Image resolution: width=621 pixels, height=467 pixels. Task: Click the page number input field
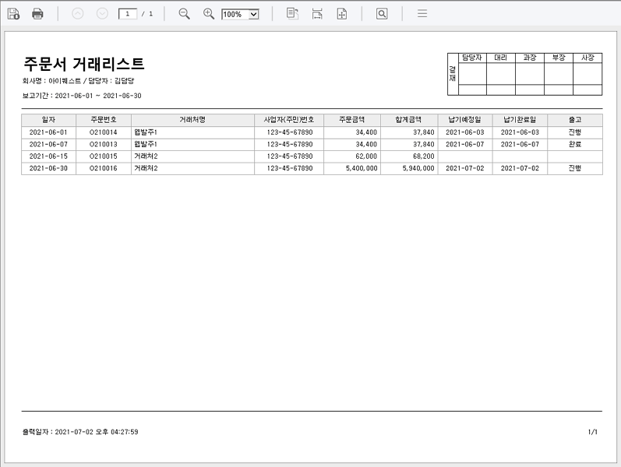coord(128,14)
